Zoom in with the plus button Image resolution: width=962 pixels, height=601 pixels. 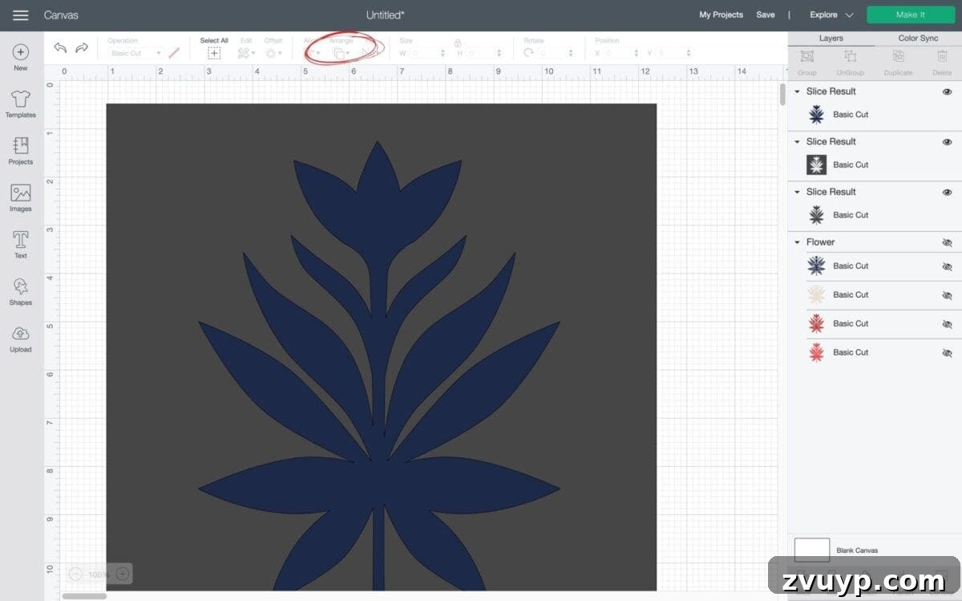122,574
